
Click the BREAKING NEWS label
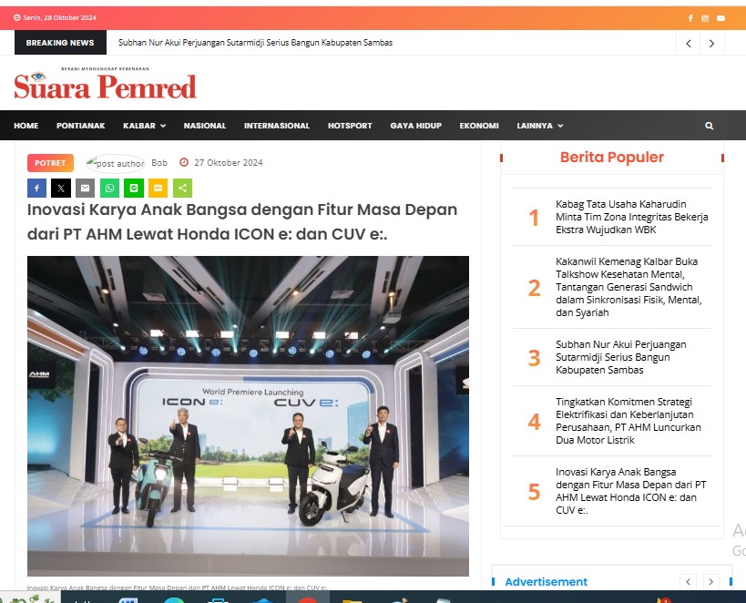(60, 43)
